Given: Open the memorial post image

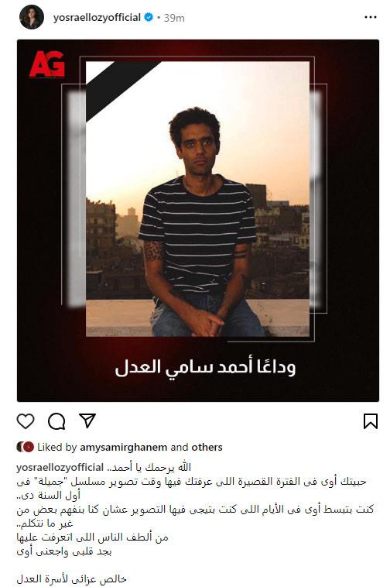Looking at the screenshot, I should coord(198,221).
